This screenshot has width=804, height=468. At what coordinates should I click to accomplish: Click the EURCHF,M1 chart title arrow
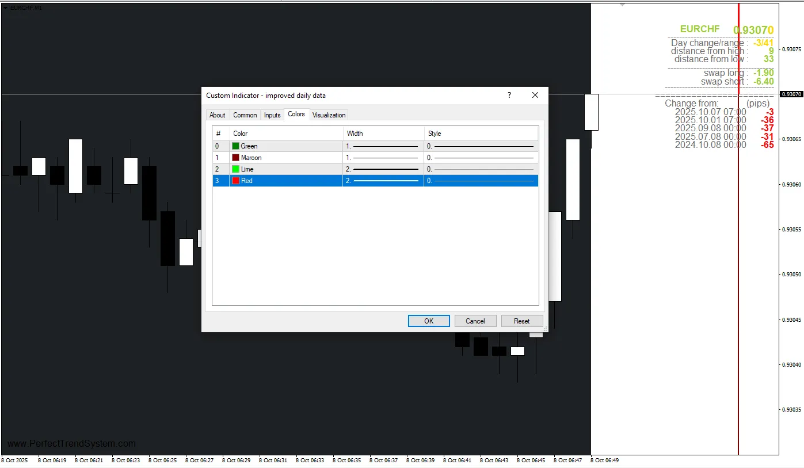[x=6, y=7]
